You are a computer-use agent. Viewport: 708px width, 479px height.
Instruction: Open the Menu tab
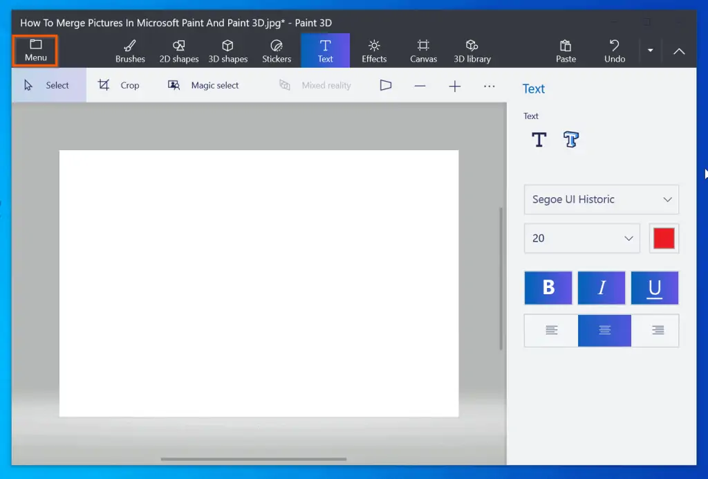[35, 51]
